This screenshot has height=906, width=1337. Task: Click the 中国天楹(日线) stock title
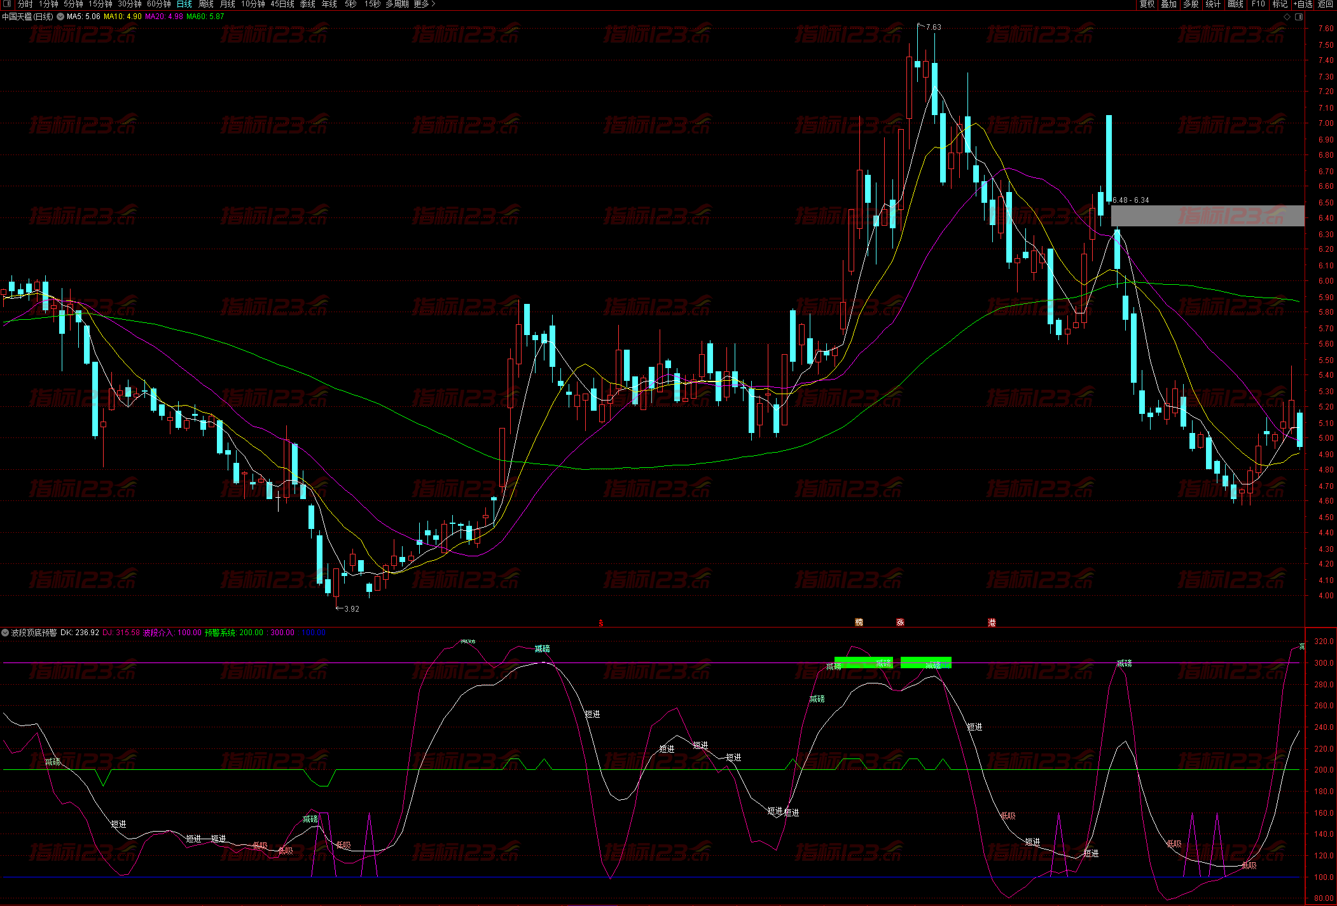pyautogui.click(x=28, y=17)
